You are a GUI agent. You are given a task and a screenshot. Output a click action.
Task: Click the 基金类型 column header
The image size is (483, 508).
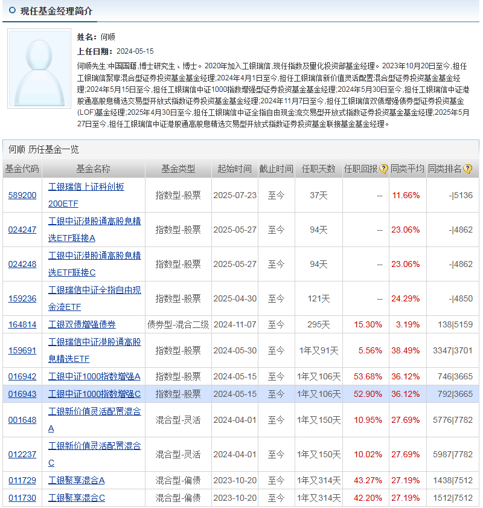pyautogui.click(x=178, y=169)
